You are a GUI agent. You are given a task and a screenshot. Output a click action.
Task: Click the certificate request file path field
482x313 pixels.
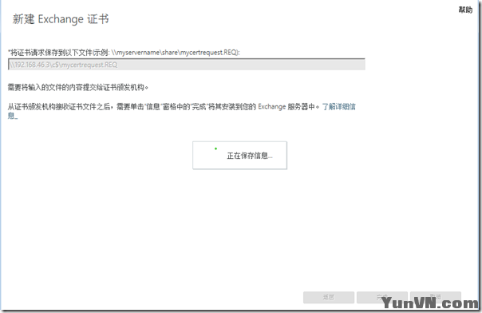(186, 65)
